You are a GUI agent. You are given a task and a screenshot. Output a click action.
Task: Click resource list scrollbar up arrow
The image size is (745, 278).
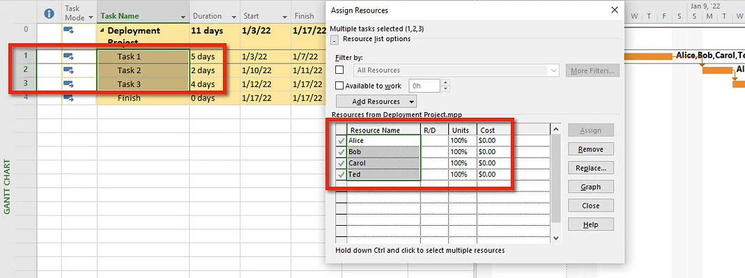coord(556,130)
